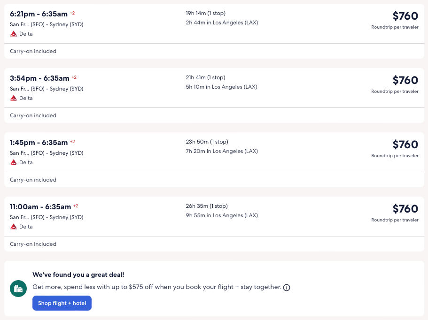
Task: Click Shop flight + hotel button
Action: click(62, 303)
